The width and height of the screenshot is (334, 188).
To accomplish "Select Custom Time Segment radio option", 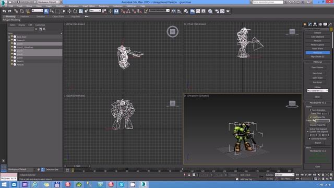I will (308, 132).
